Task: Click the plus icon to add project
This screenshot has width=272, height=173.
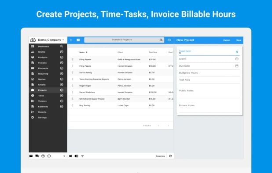Action: pos(71,40)
